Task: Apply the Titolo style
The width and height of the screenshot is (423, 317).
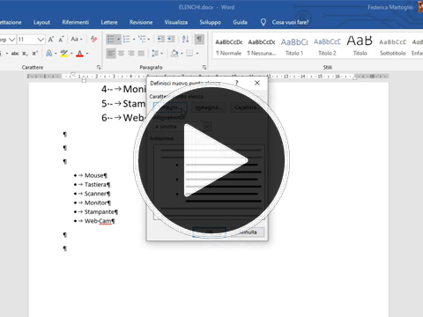Action: [x=360, y=47]
